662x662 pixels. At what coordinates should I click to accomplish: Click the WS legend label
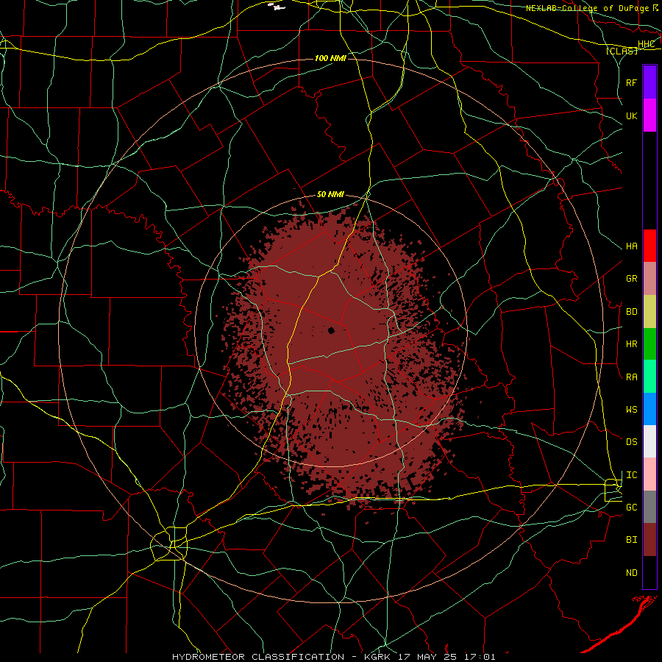click(x=632, y=410)
